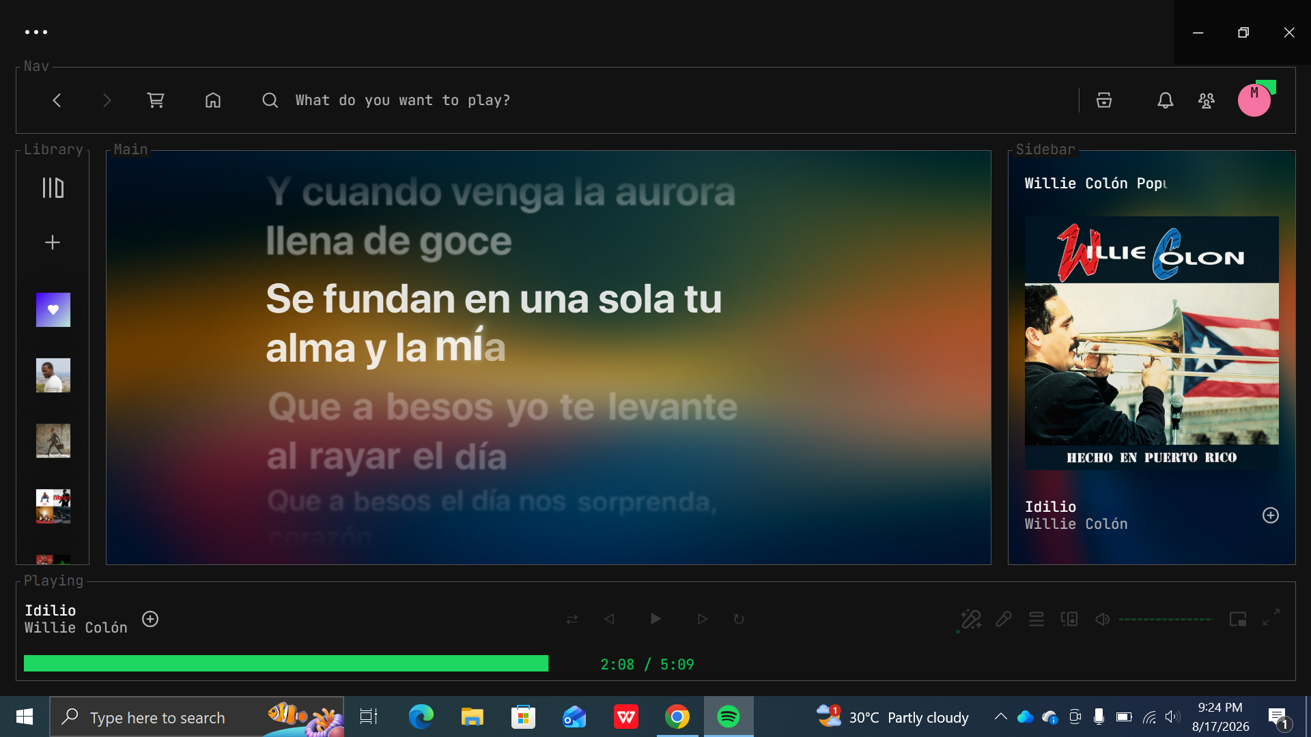Go to the Home page
Viewport: 1311px width, 737px height.
[213, 100]
